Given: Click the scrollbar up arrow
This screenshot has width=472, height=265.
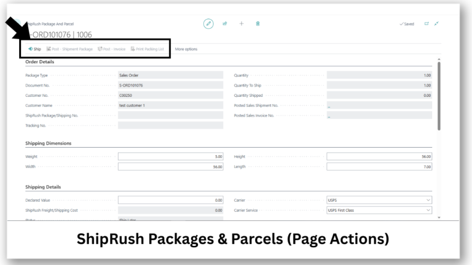Looking at the screenshot, I should tap(439, 60).
